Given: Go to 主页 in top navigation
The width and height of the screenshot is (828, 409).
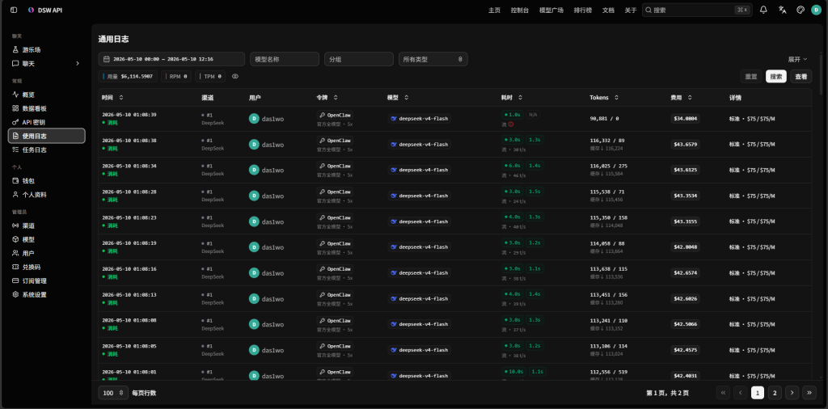Looking at the screenshot, I should click(494, 10).
